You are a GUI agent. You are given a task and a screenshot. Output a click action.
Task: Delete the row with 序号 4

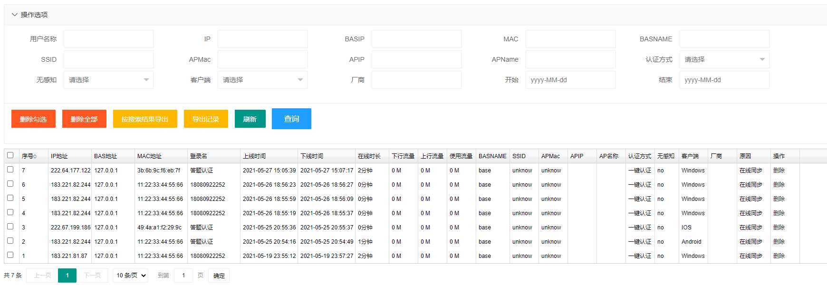tap(779, 213)
